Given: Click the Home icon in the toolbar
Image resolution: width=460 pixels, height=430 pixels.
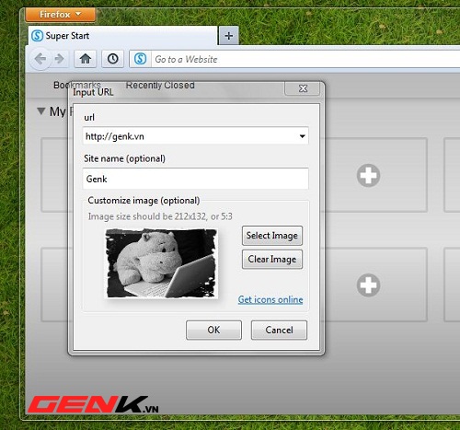Looking at the screenshot, I should click(x=85, y=58).
